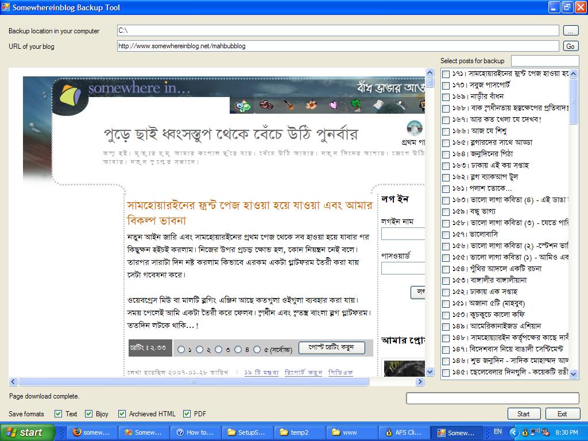The width and height of the screenshot is (588, 441).
Task: Click the backup progress bar
Action: tap(492, 399)
